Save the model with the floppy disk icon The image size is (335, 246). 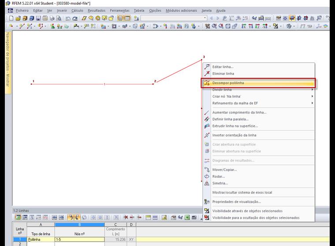[38, 18]
